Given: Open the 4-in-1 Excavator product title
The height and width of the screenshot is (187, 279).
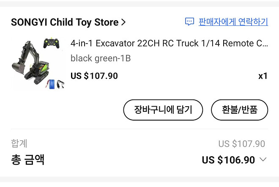Looking at the screenshot, I should coord(169,44).
